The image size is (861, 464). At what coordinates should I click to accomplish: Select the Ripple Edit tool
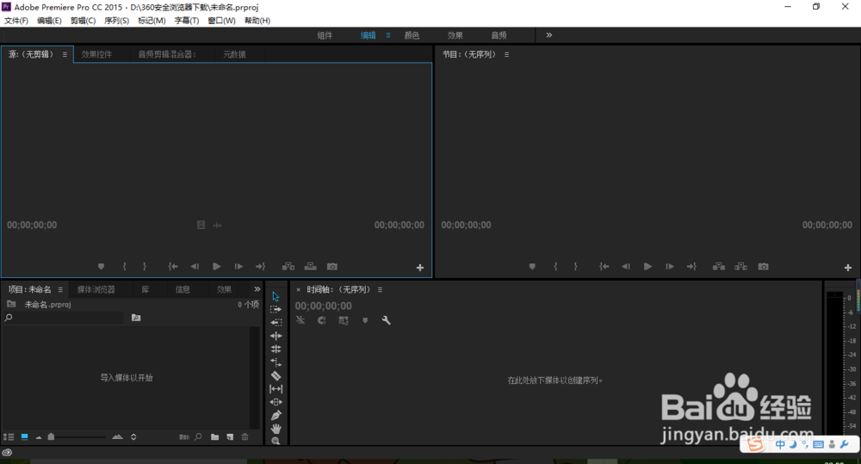(x=276, y=336)
